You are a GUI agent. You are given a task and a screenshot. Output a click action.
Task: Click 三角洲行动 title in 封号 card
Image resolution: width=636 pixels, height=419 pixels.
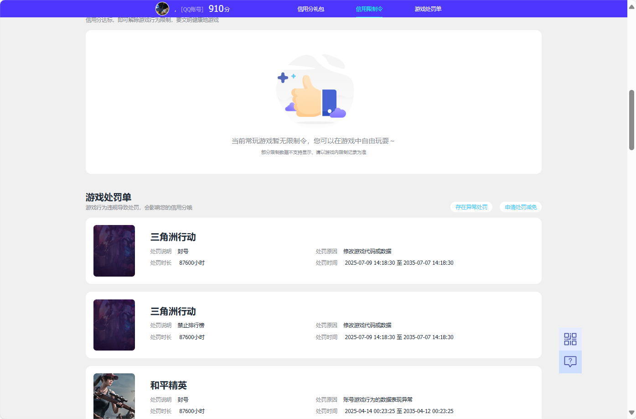173,237
